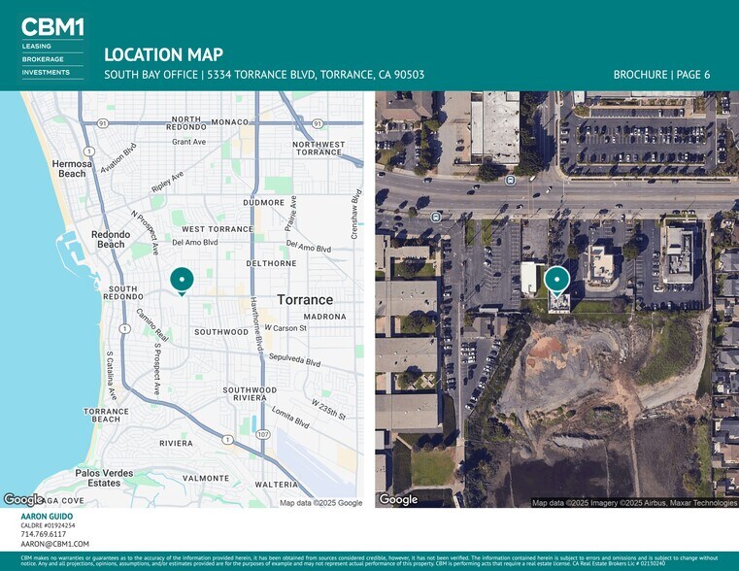Click the Google logo on the satellite map
Image resolution: width=739 pixels, height=571 pixels.
pos(398,499)
